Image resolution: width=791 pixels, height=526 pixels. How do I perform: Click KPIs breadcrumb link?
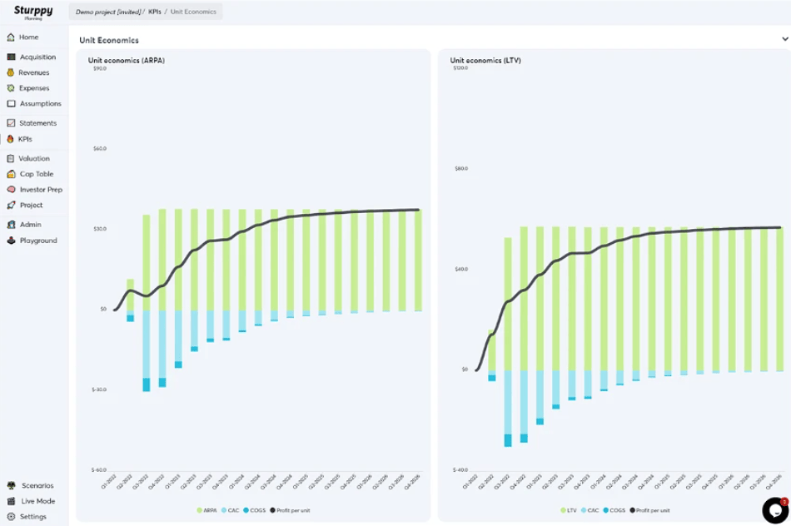tap(155, 12)
